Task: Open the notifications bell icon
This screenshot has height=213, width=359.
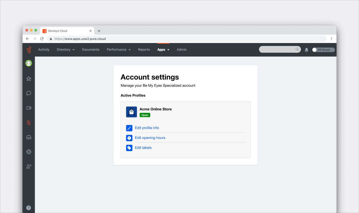Action: [306, 50]
